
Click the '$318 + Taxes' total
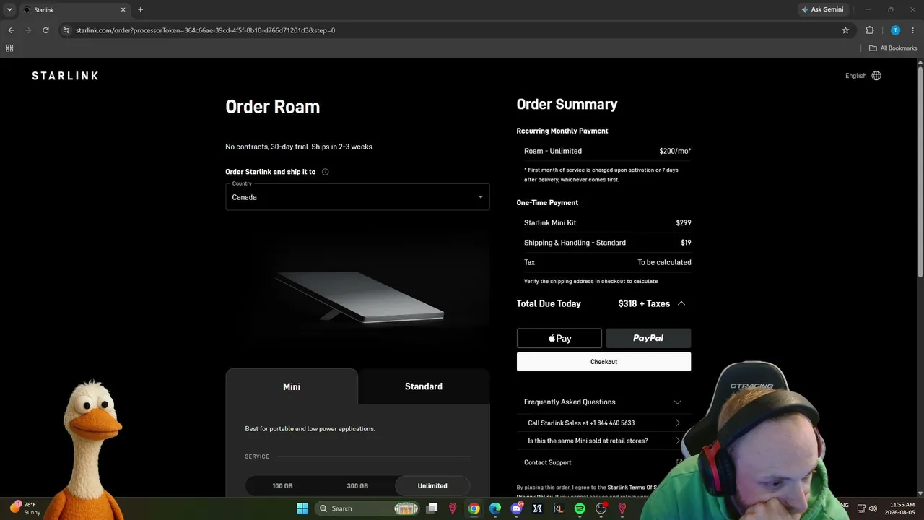pyautogui.click(x=644, y=303)
